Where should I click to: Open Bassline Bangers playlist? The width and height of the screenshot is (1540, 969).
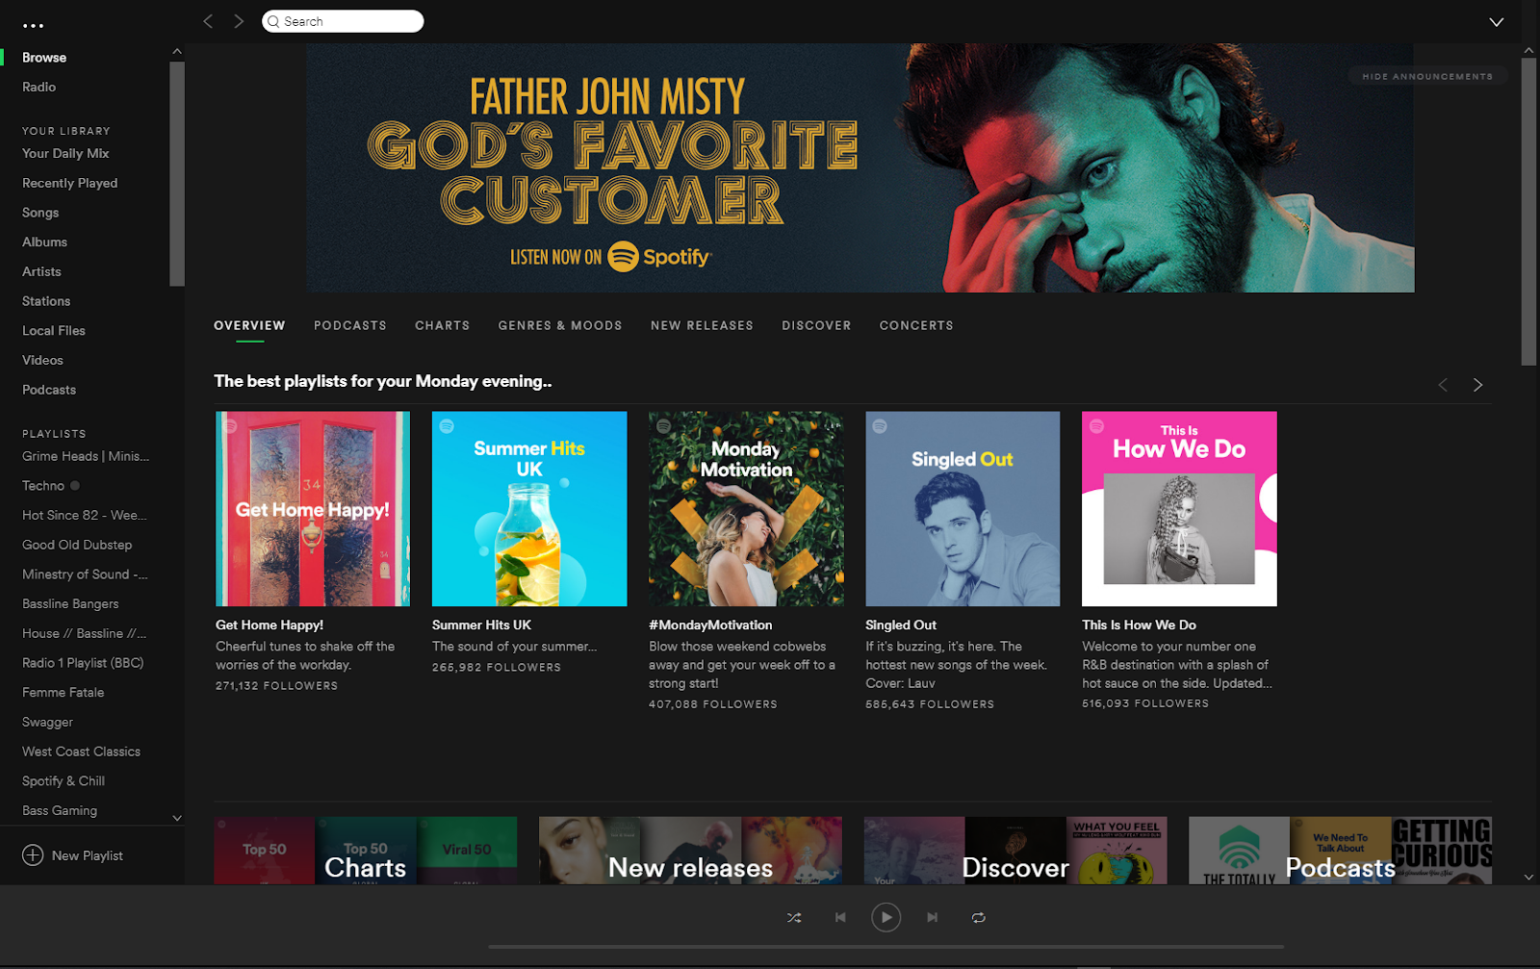pos(70,603)
